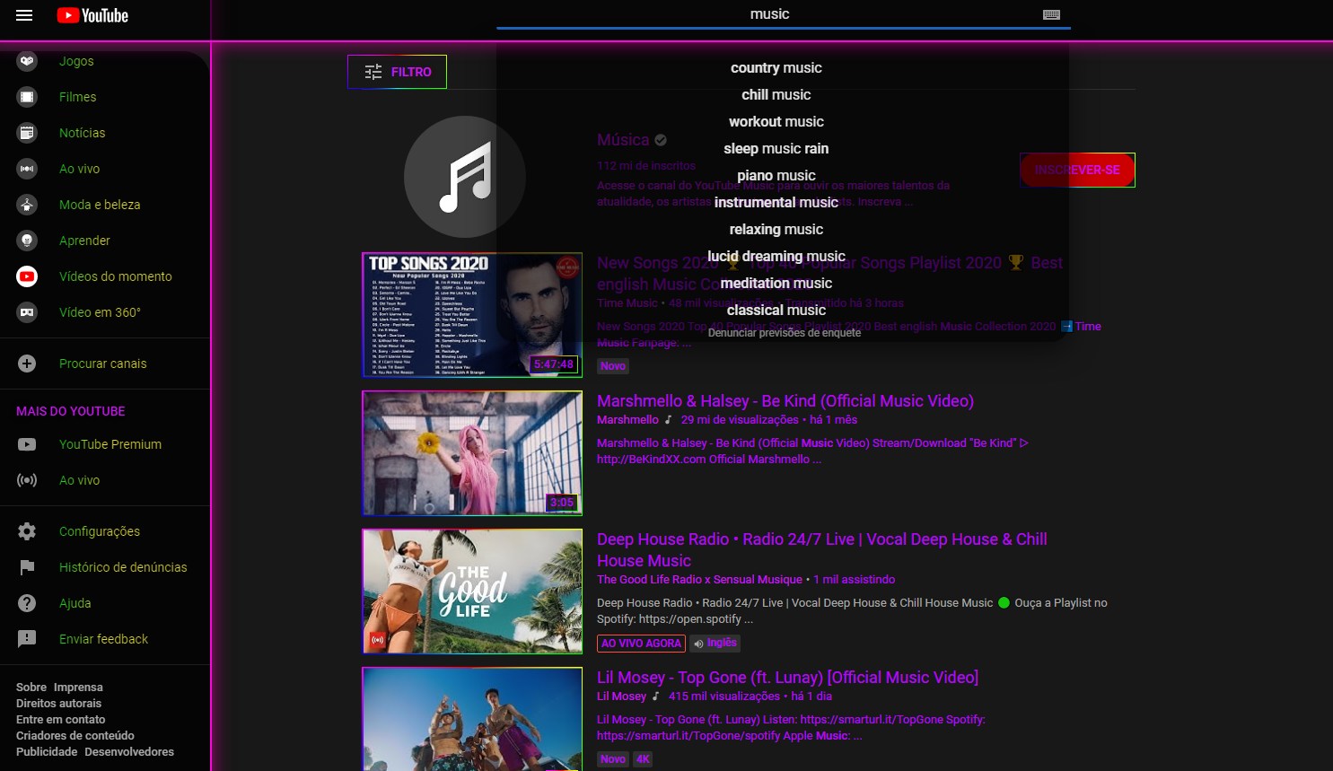Select the instrumental music suggestion
The height and width of the screenshot is (771, 1333).
[x=776, y=203]
